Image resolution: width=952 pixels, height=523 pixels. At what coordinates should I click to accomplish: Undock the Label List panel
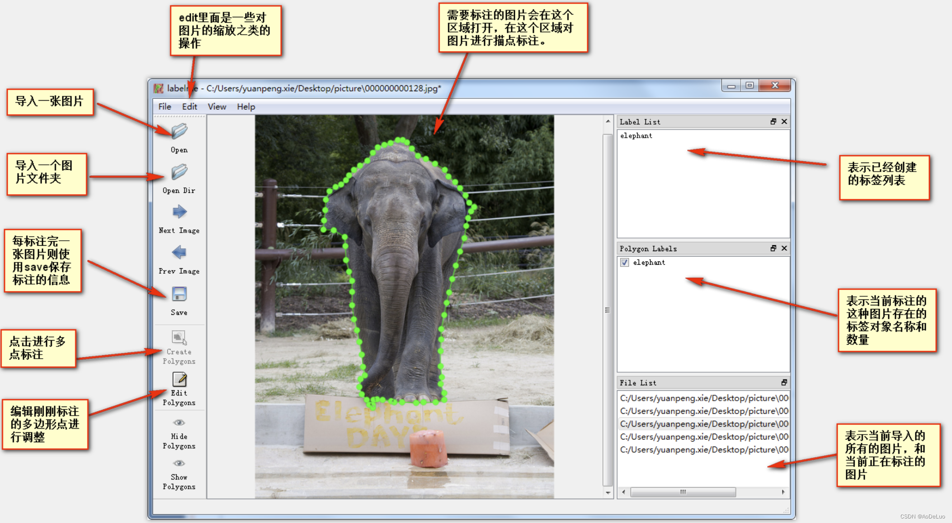(773, 121)
